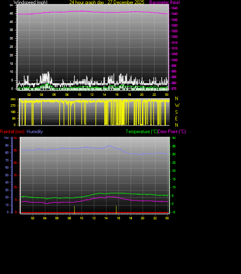241x274 pixels.
Task: Click the 1000 barometer axis value
Action: pyautogui.click(x=174, y=60)
